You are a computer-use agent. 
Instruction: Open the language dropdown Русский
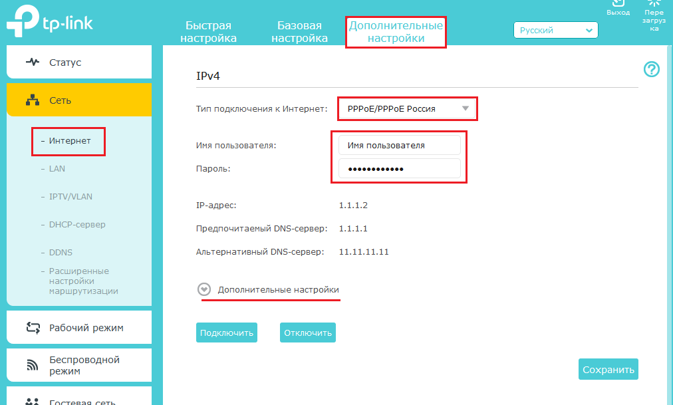coord(555,30)
